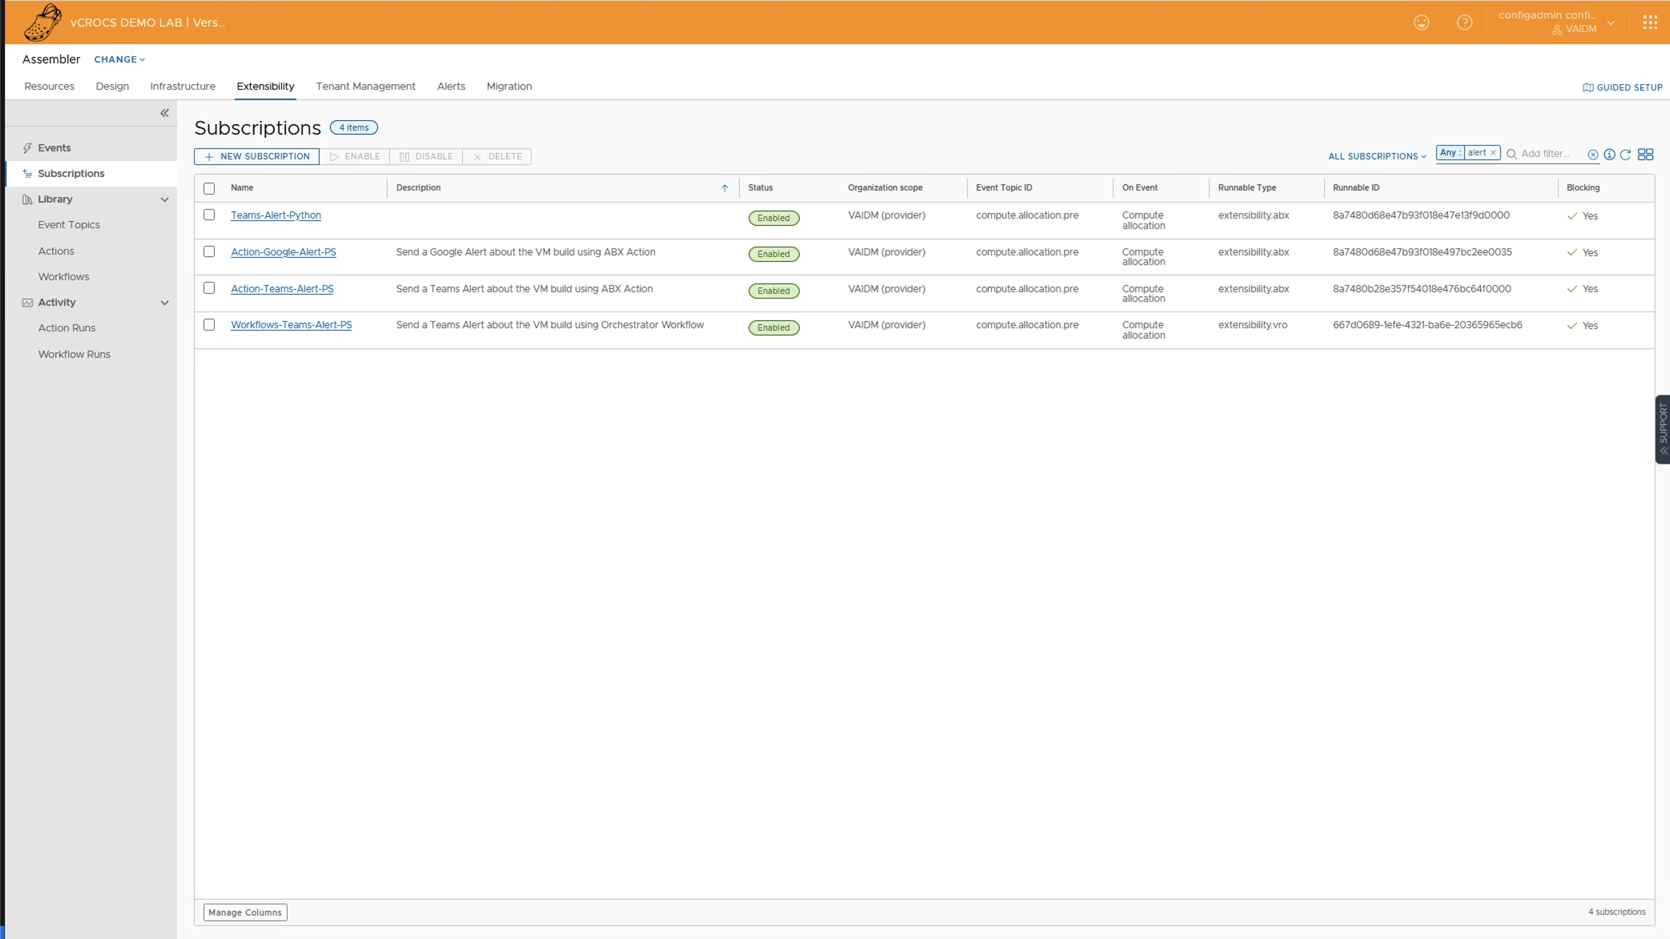The height and width of the screenshot is (939, 1670).
Task: Switch to card view icon
Action: click(x=1645, y=154)
